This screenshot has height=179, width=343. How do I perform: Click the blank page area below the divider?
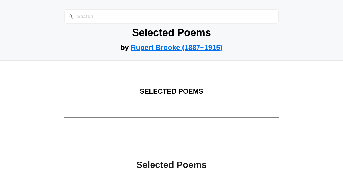[171, 134]
